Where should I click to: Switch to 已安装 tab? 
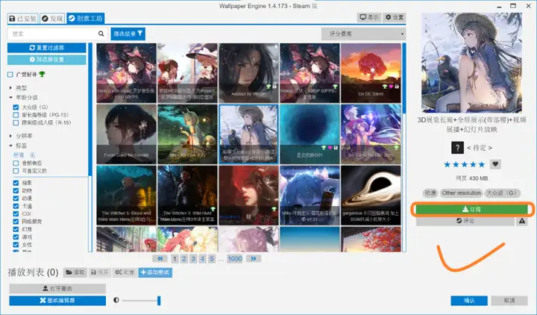(22, 19)
